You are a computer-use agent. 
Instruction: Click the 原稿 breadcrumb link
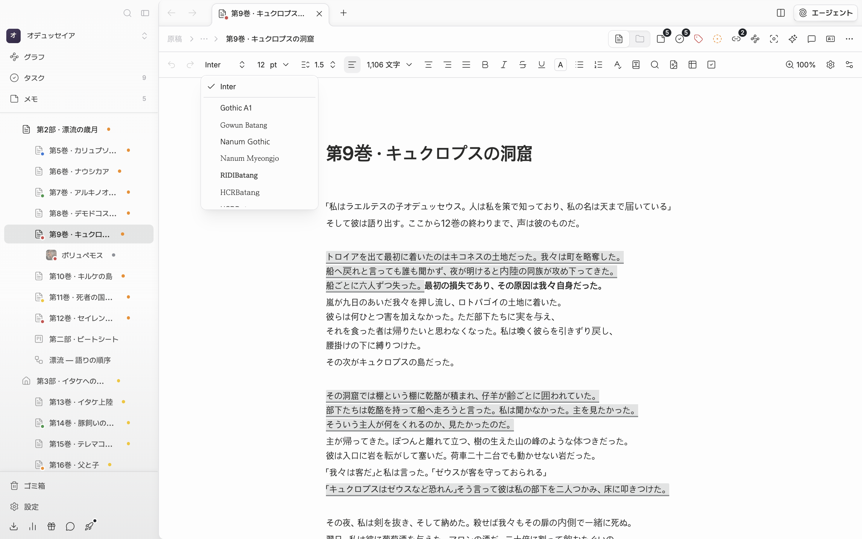pos(174,39)
